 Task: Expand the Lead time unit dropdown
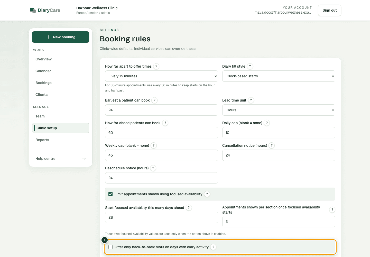click(x=279, y=110)
